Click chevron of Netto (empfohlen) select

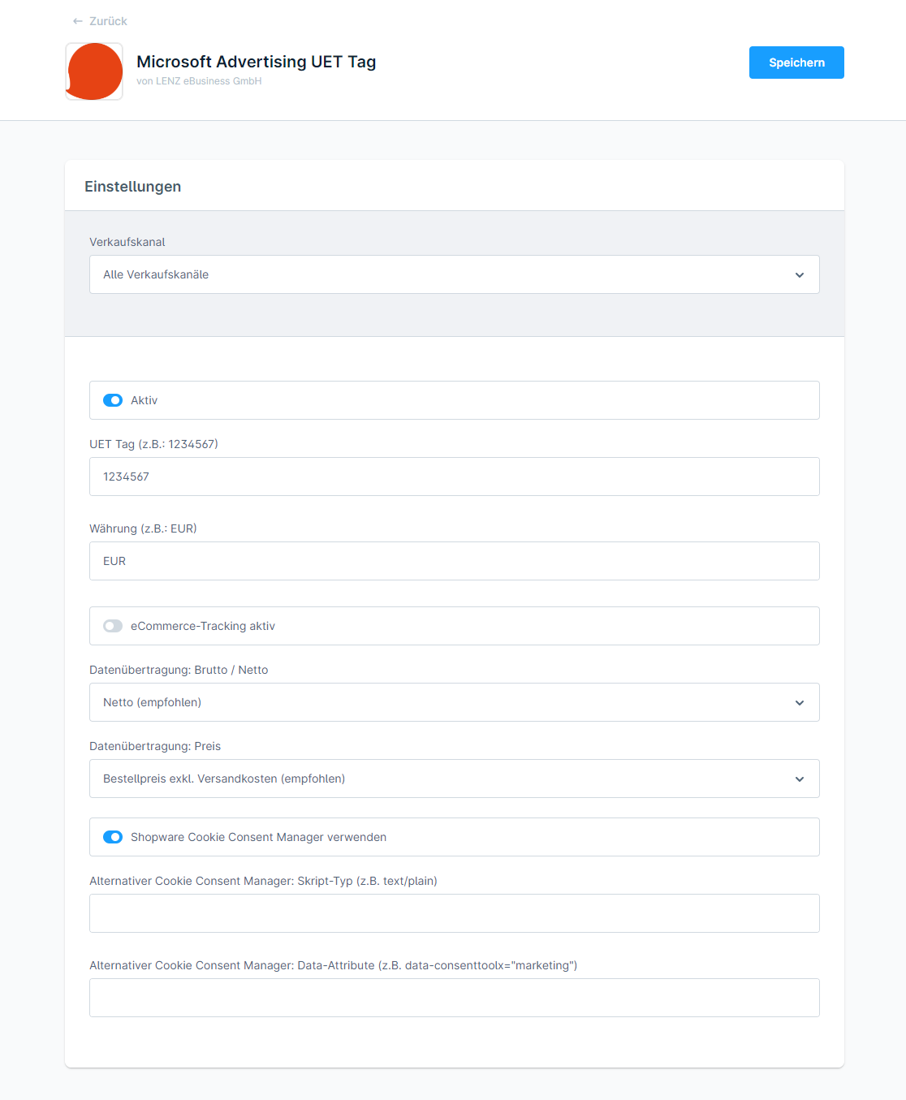pyautogui.click(x=800, y=703)
